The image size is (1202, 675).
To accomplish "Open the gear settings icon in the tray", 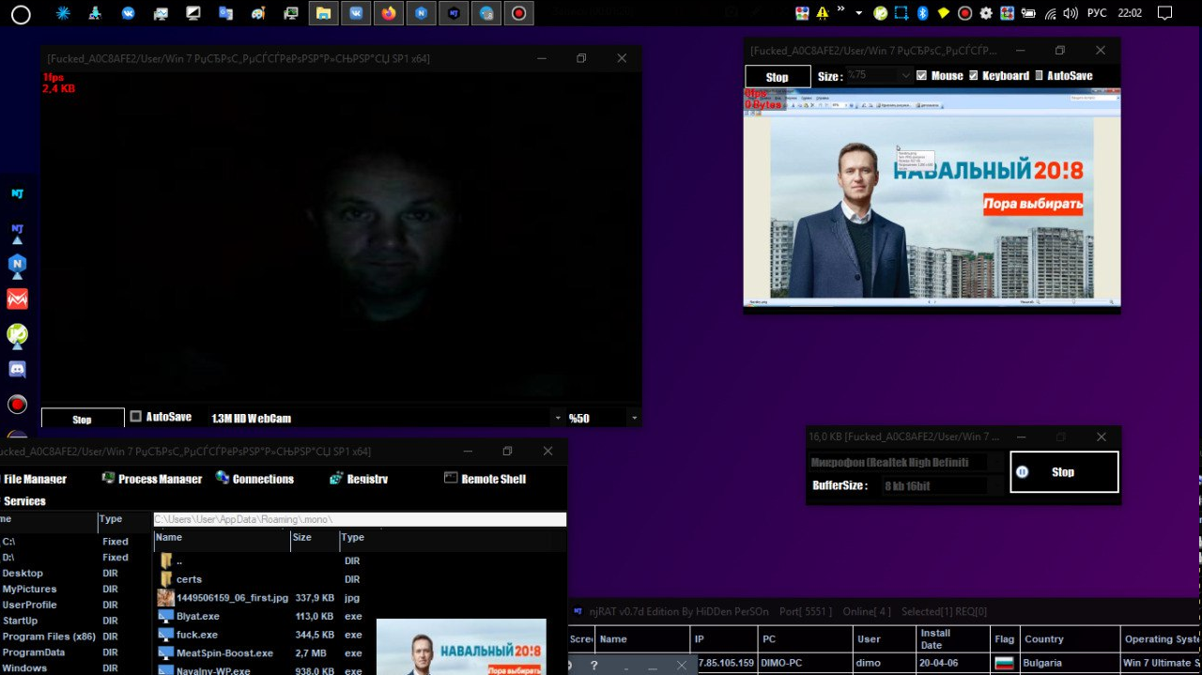I will [986, 13].
